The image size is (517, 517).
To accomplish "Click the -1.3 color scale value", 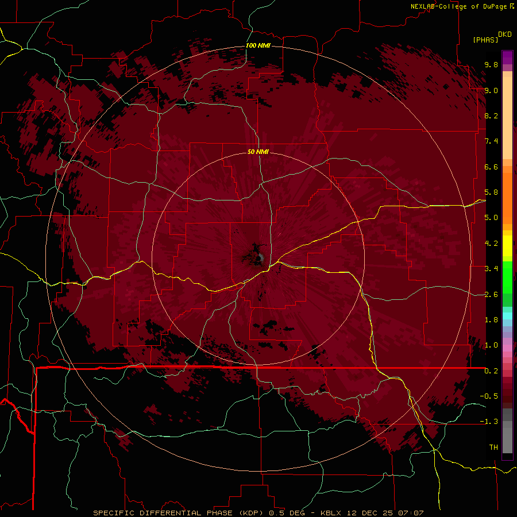I will [489, 422].
